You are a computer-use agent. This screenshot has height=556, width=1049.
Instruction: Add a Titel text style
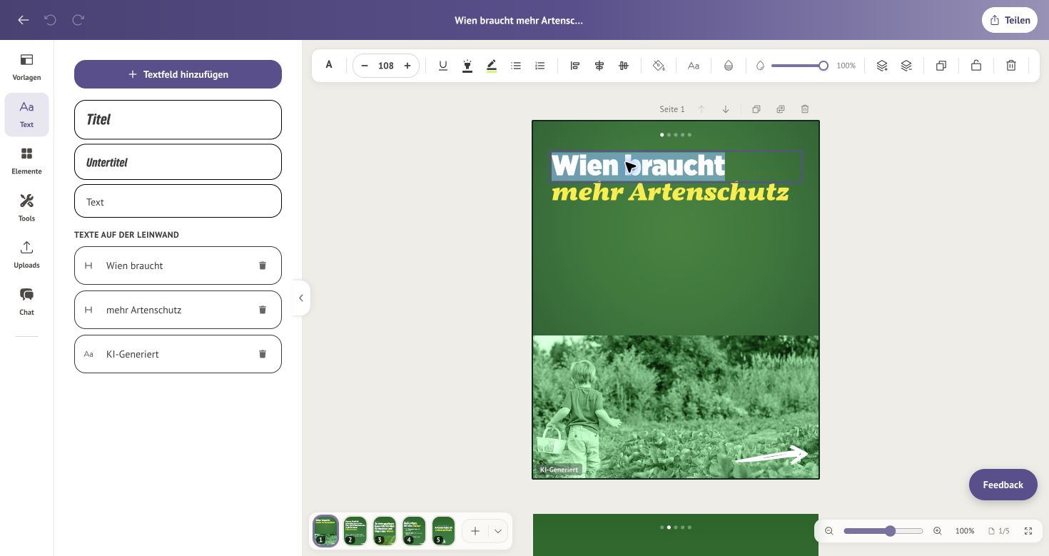coord(178,120)
